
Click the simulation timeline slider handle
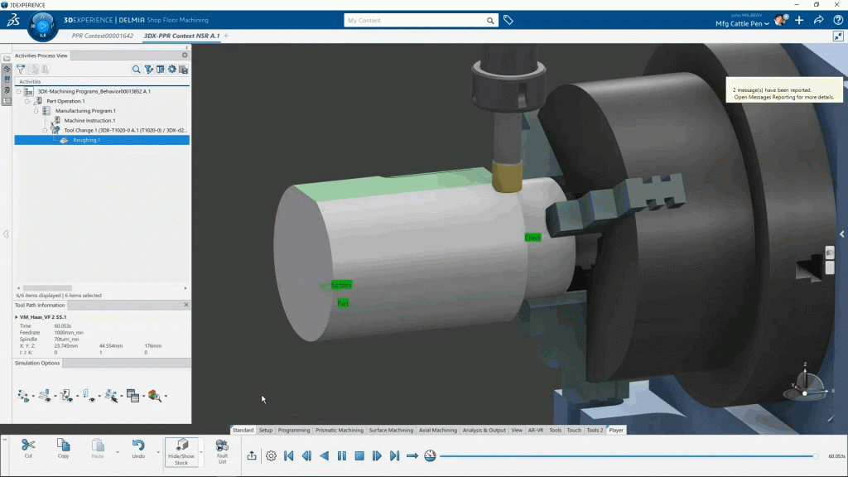tap(816, 456)
